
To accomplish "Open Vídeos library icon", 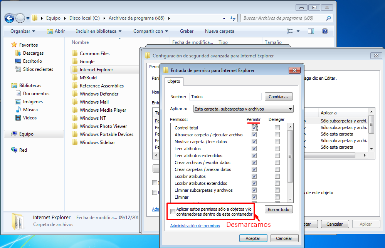I will 18,118.
